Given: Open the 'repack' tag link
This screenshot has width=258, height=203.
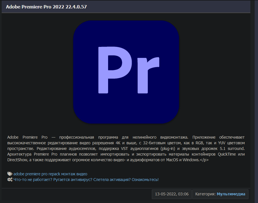Looking at the screenshot, I should coord(54,174).
